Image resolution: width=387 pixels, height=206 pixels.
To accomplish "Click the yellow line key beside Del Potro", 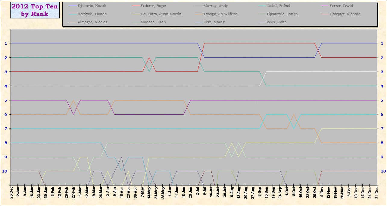I will click(x=136, y=14).
